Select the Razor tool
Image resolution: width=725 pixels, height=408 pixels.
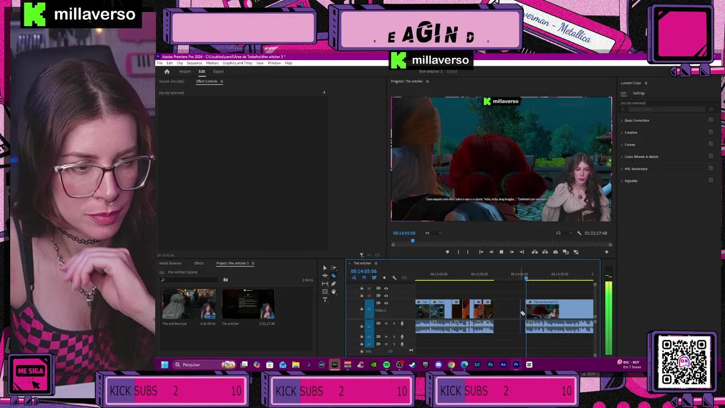pyautogui.click(x=333, y=276)
